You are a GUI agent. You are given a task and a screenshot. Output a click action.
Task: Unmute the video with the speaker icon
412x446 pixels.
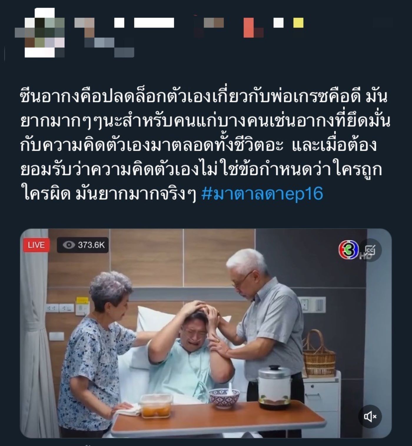370,416
